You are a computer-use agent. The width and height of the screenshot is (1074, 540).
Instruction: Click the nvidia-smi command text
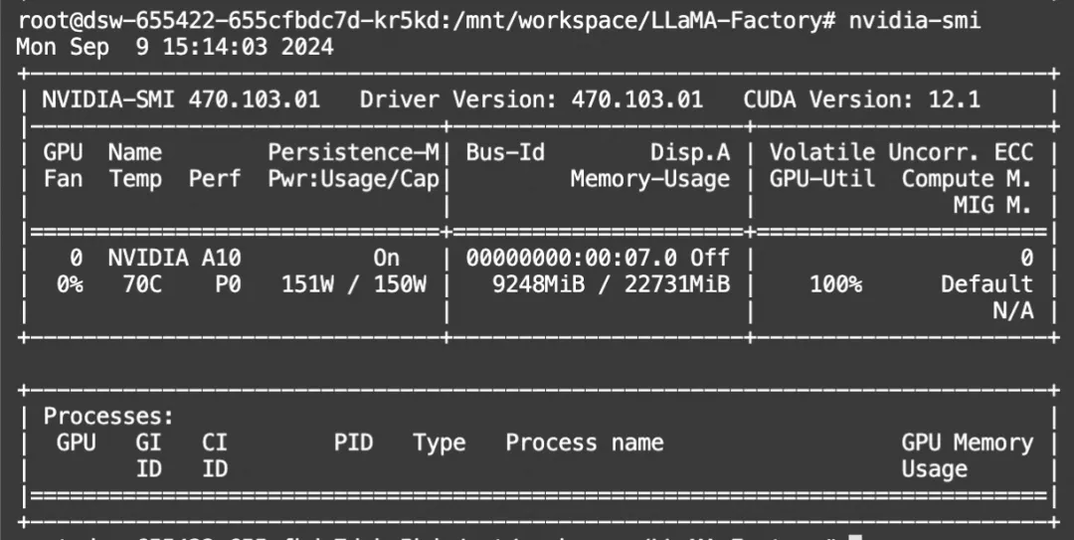coord(915,20)
